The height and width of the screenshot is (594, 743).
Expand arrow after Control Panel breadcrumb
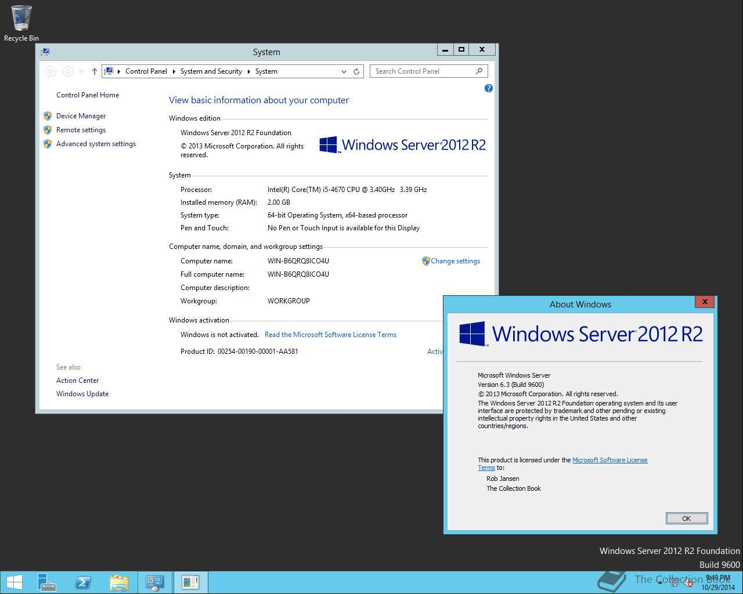click(x=174, y=71)
